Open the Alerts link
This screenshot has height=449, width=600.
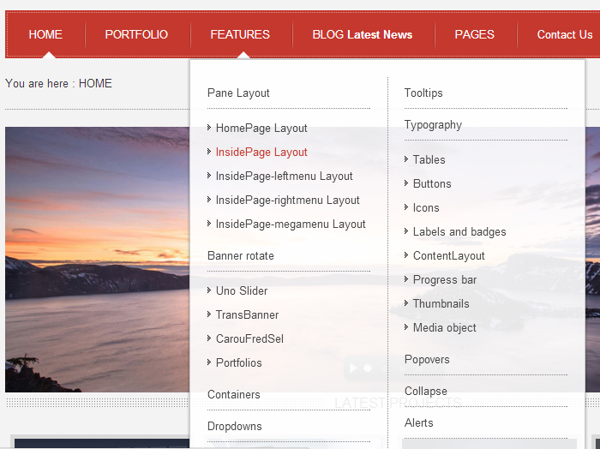[x=418, y=423]
